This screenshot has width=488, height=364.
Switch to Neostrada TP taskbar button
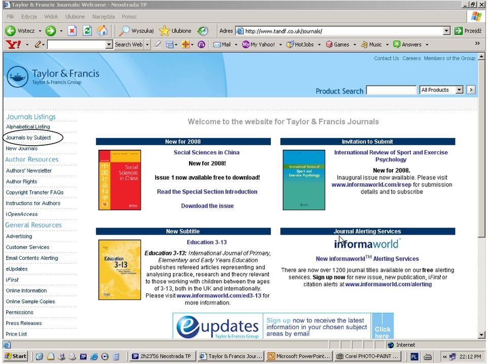coord(162,356)
